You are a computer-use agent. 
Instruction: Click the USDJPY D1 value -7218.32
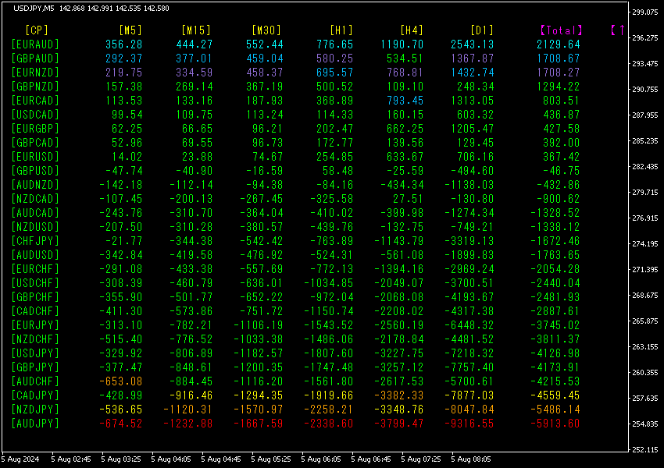pos(469,353)
